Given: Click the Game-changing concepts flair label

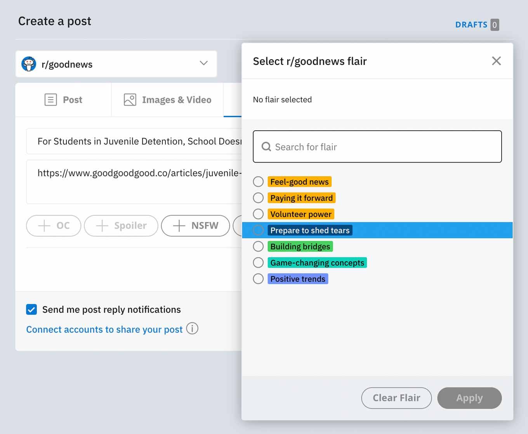Looking at the screenshot, I should (x=317, y=262).
